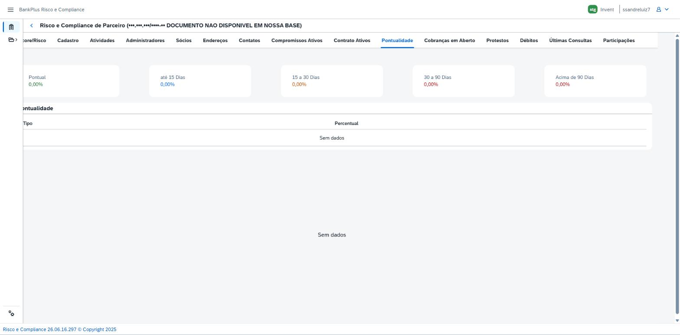This screenshot has width=680, height=335.
Task: Open the Débitos tab
Action: coord(529,40)
